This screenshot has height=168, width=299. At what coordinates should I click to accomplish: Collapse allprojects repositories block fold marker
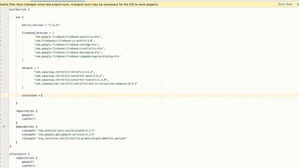tap(9, 158)
